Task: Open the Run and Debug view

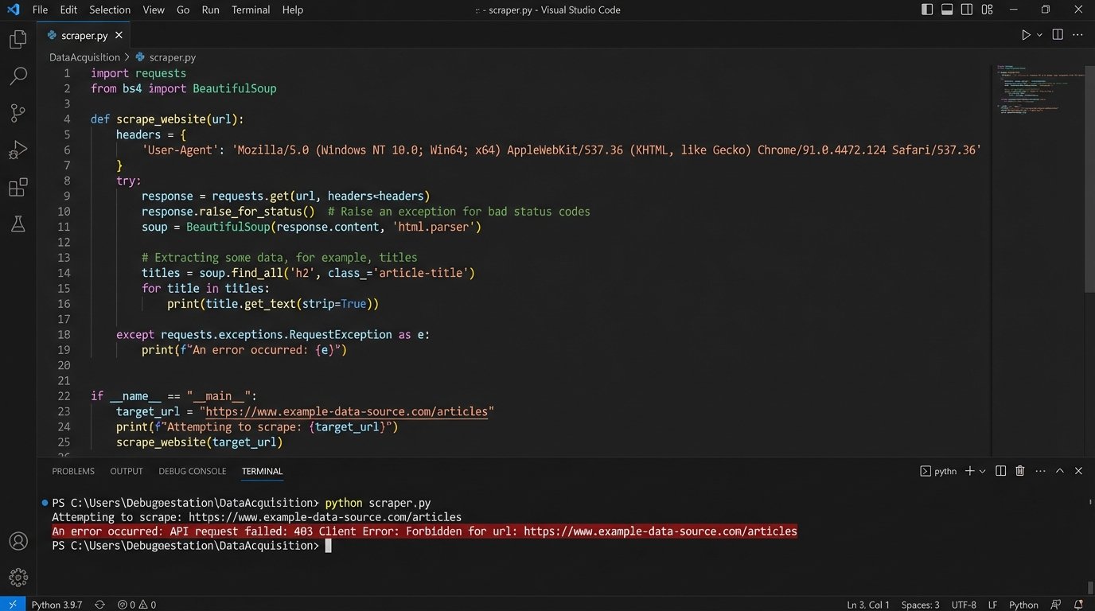Action: tap(18, 150)
